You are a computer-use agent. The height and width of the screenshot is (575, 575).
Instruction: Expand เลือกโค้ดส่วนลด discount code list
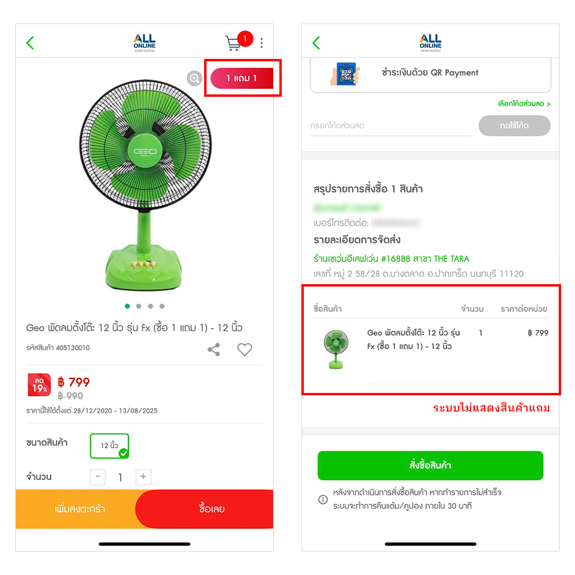[524, 103]
